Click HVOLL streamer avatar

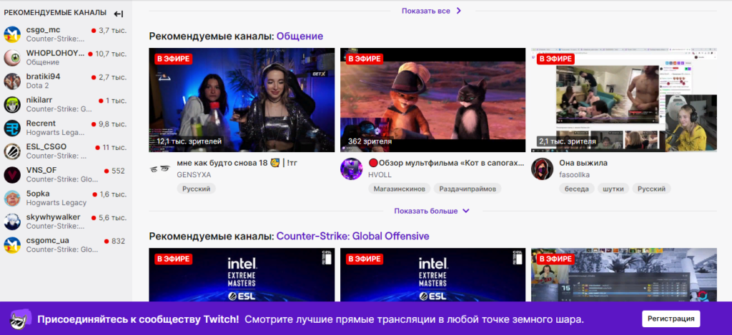(x=352, y=169)
